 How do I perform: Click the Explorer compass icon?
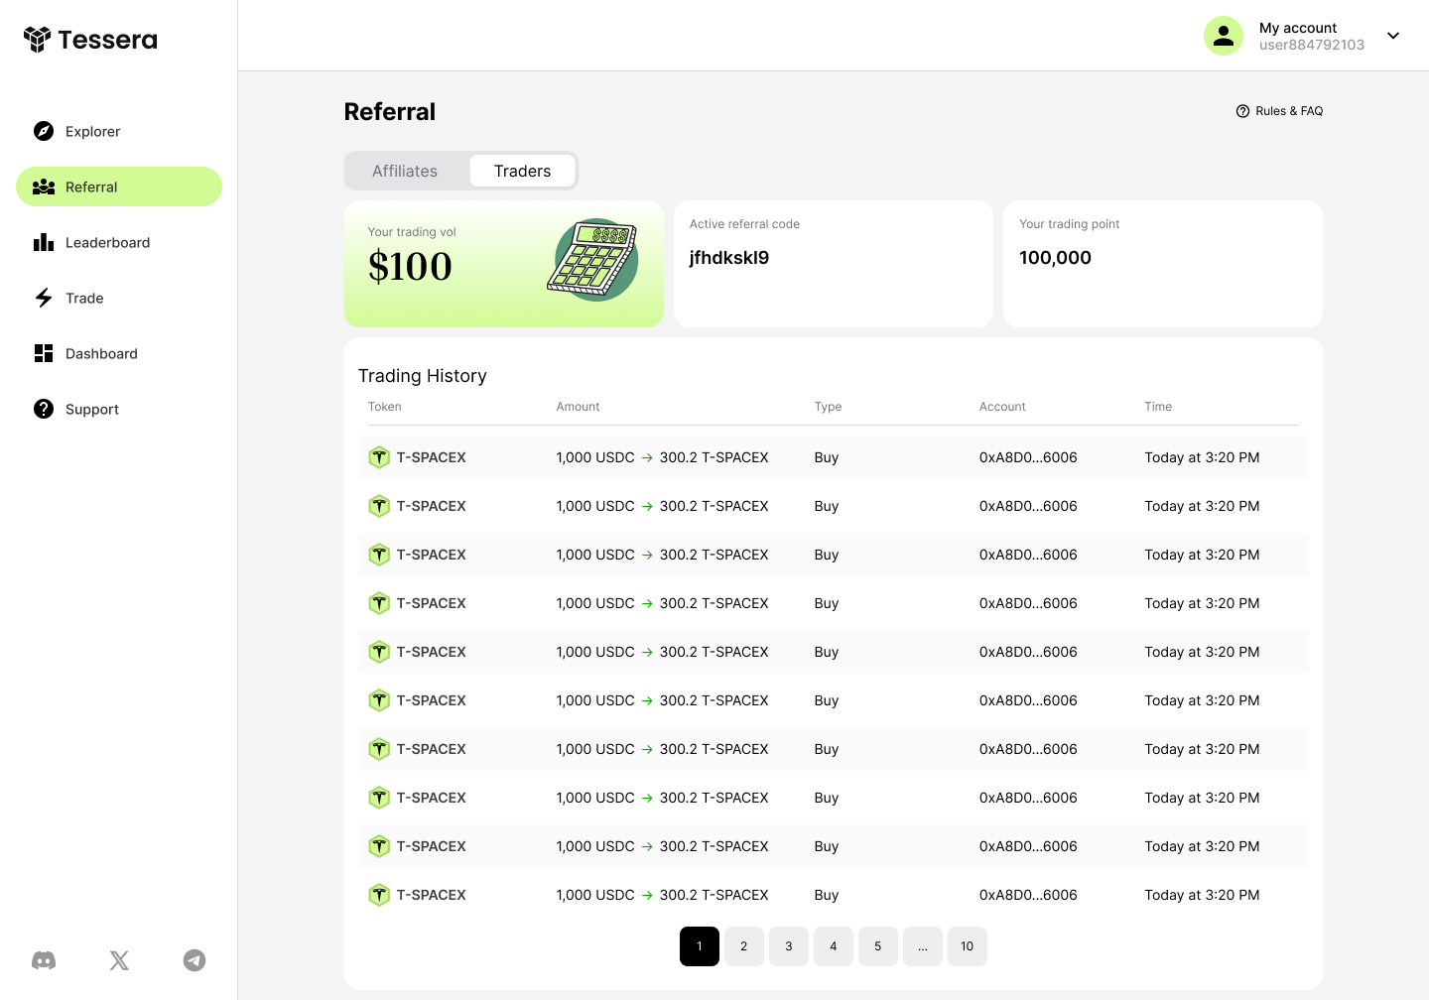coord(44,131)
